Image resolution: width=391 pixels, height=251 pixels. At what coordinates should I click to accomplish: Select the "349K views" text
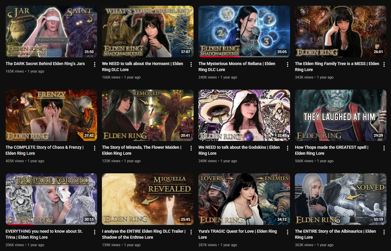point(208,161)
